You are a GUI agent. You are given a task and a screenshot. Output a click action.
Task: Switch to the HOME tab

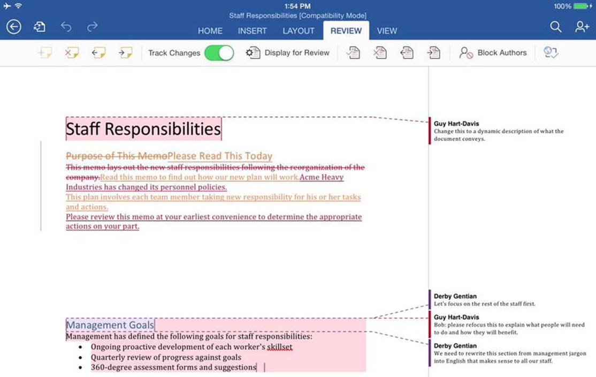click(210, 31)
